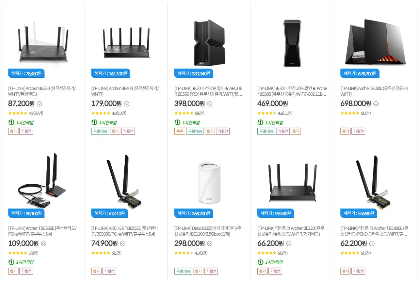Click the 1시간픽업 icon for Archer BE550 PRO

177,122
